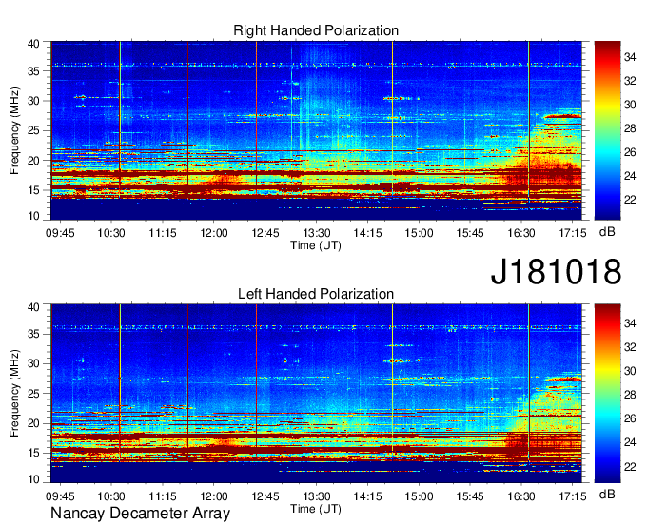Click the 'Right Handed Polarization' plot title
Screen dimensions: 647x525
316,30
